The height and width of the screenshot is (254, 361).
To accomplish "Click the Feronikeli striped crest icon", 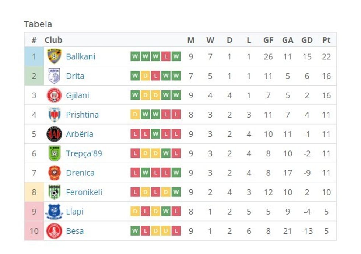I will click(x=54, y=192).
